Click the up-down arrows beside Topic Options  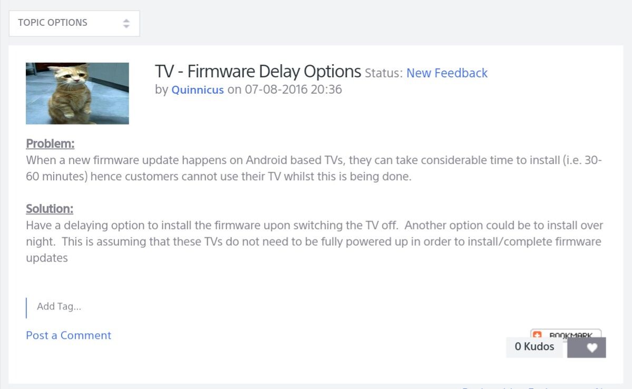(x=126, y=24)
